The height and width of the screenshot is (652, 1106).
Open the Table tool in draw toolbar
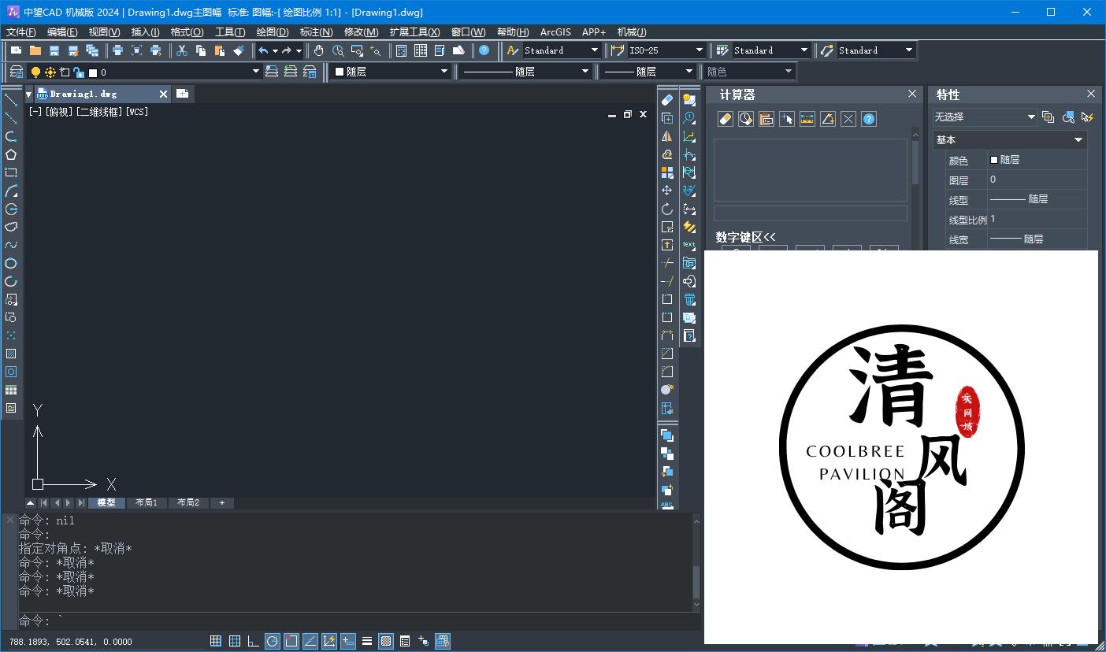[x=11, y=390]
